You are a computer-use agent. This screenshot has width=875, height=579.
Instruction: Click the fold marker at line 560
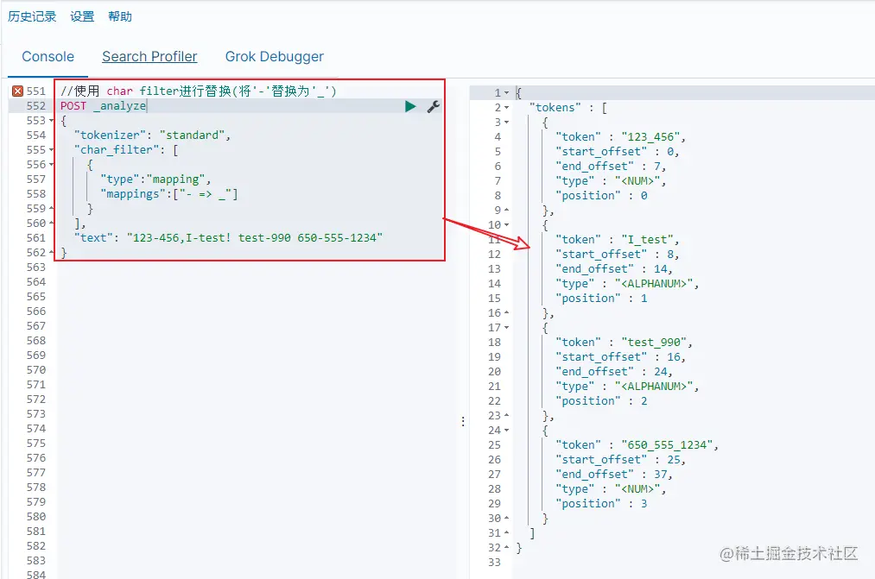tap(51, 223)
